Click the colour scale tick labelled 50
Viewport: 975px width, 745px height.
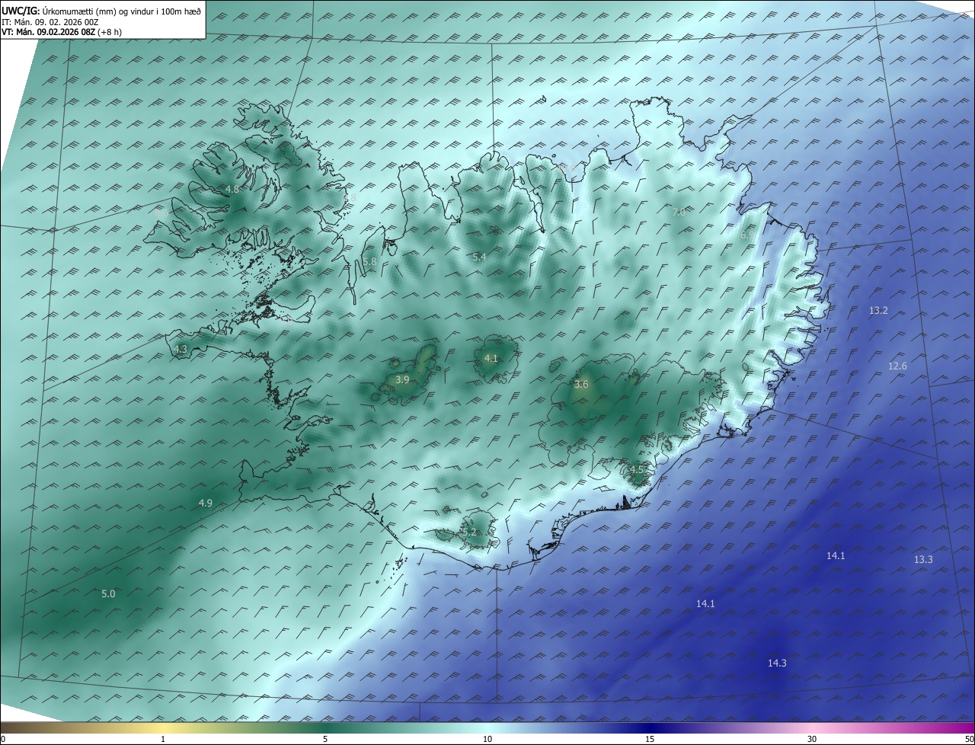(x=969, y=739)
